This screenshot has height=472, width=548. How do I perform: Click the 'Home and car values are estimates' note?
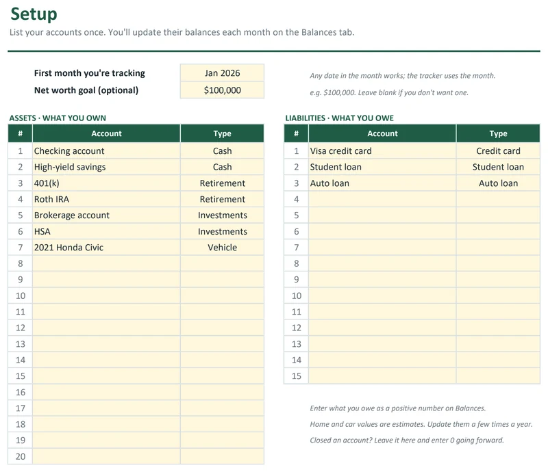coord(421,424)
